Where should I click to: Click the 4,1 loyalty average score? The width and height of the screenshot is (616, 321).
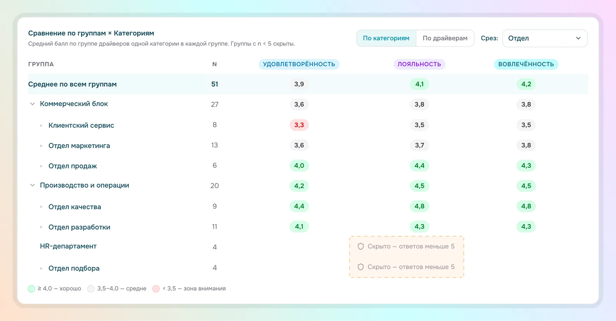tap(419, 84)
